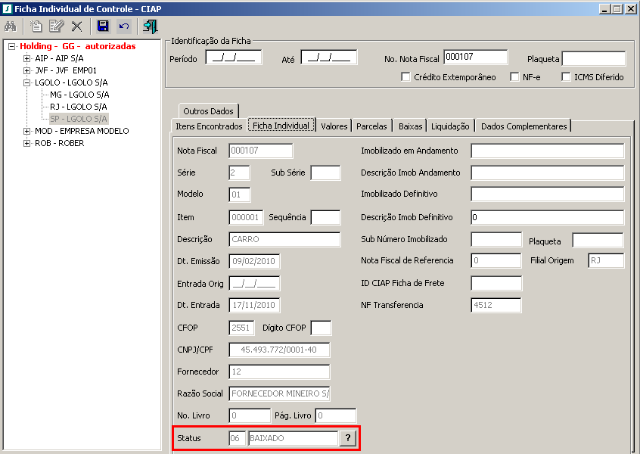Collapse the LGOLO - LGOLO S/A node

pos(27,82)
